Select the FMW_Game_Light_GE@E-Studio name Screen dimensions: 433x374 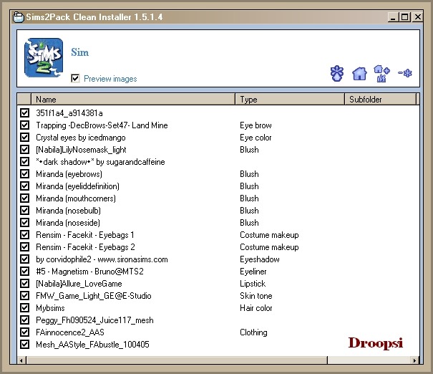(94, 296)
